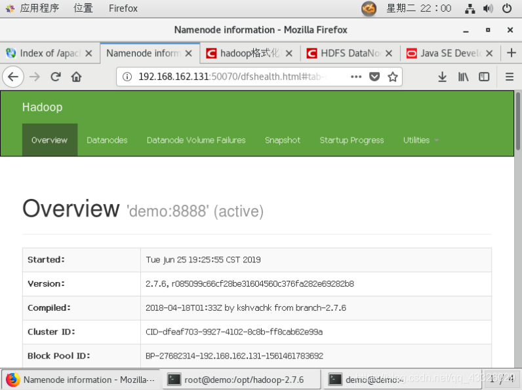Close the HDFS DataNode tab
The height and width of the screenshot is (390, 522).
389,53
